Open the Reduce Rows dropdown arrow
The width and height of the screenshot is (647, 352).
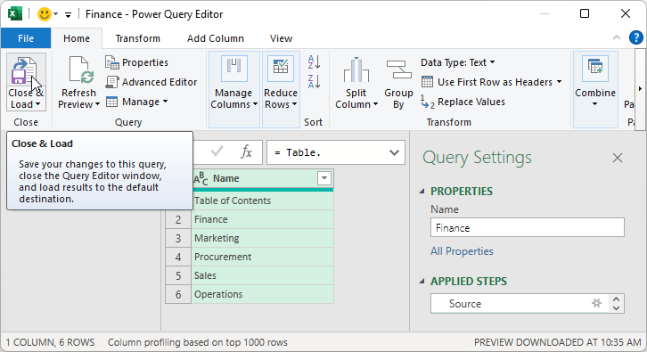tap(294, 104)
